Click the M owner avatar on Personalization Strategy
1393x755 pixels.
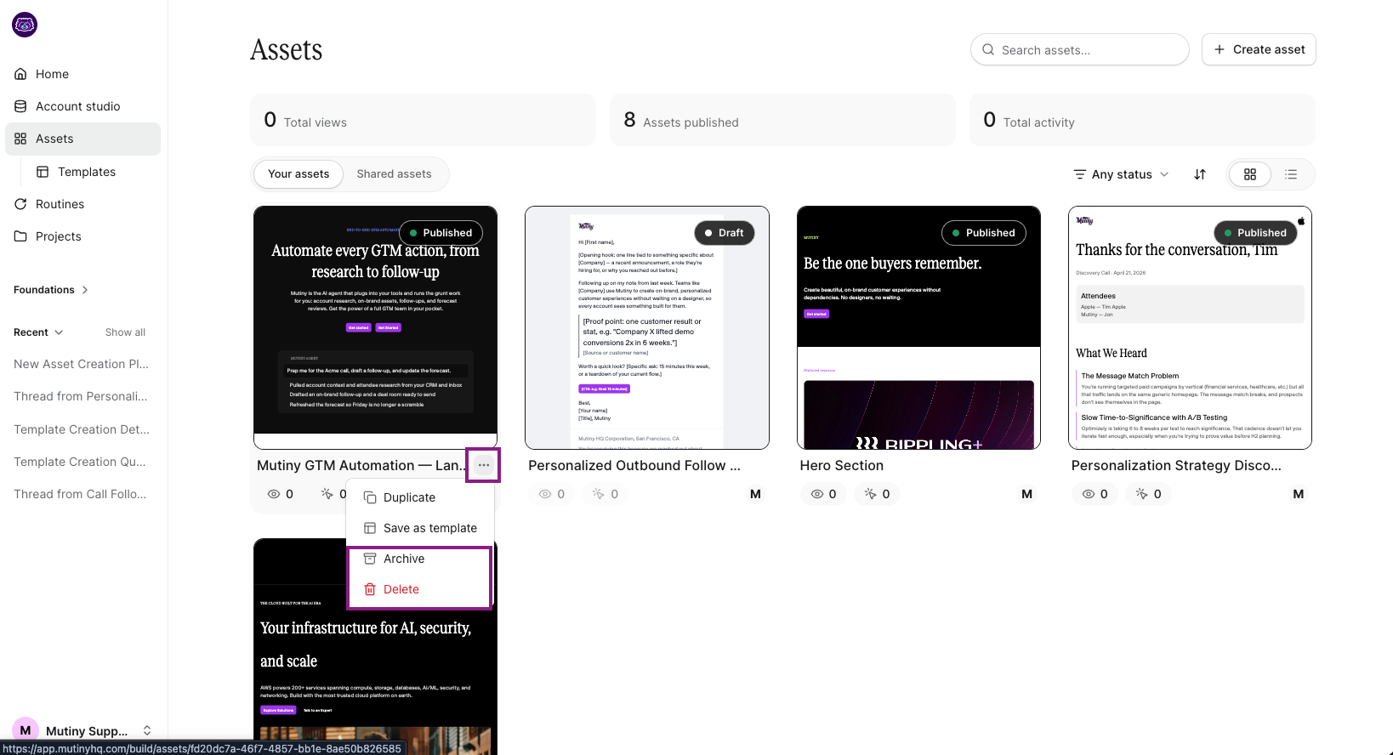pyautogui.click(x=1298, y=494)
